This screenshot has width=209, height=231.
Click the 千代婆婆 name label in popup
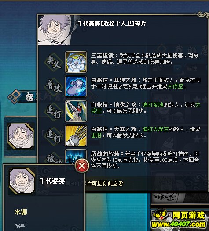tap(52, 181)
